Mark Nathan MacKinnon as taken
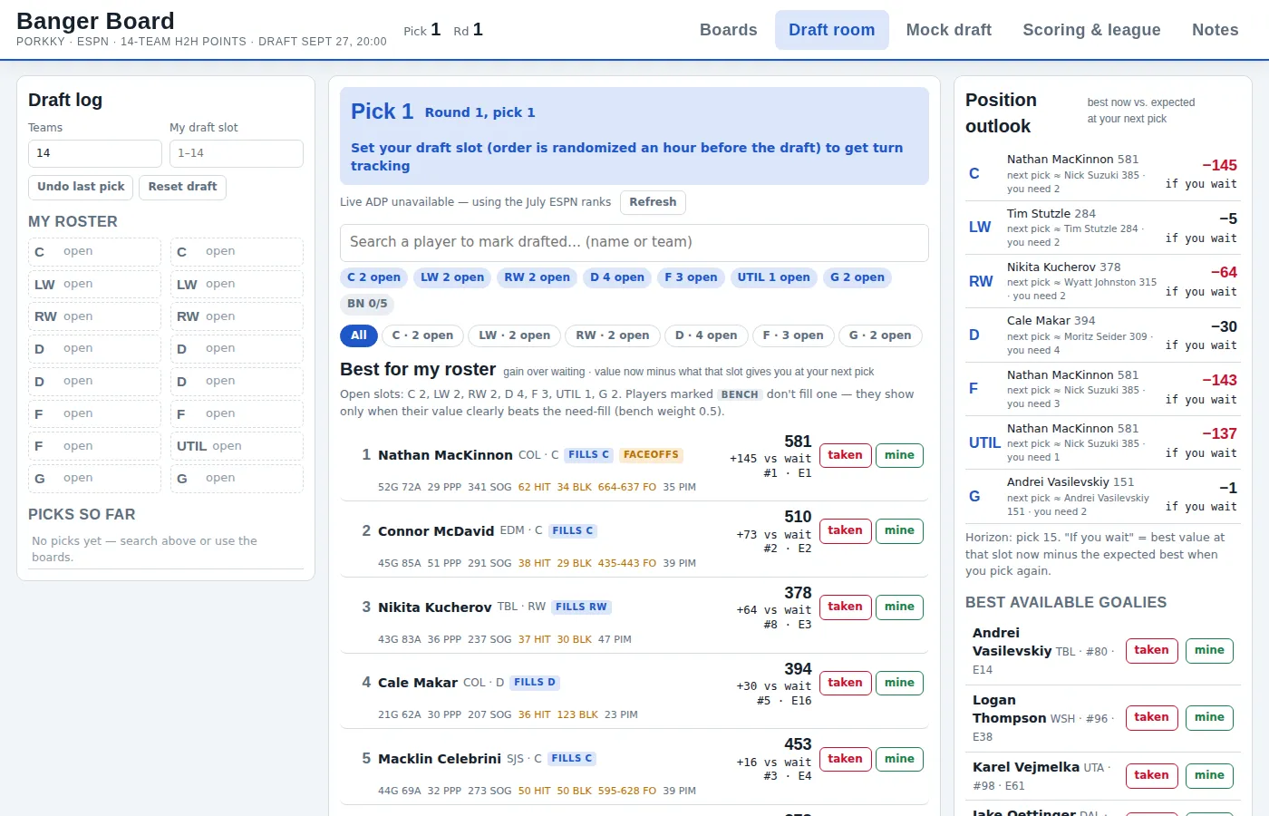The image size is (1269, 816). [x=845, y=455]
